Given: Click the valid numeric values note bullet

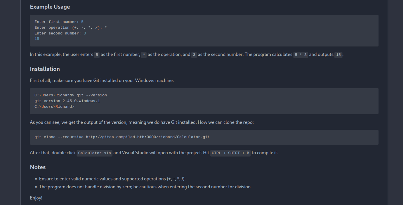Looking at the screenshot, I should point(112,179).
